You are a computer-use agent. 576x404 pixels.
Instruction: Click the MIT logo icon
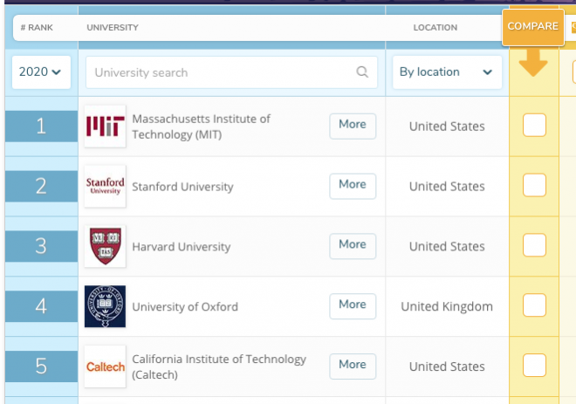pos(105,127)
